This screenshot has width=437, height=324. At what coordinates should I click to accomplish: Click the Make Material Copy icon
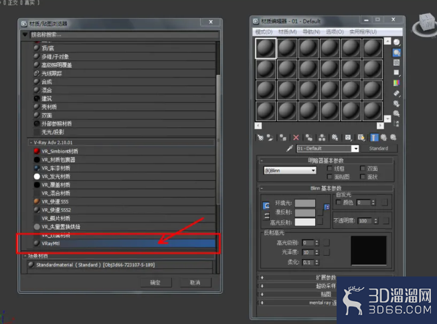[x=309, y=137]
